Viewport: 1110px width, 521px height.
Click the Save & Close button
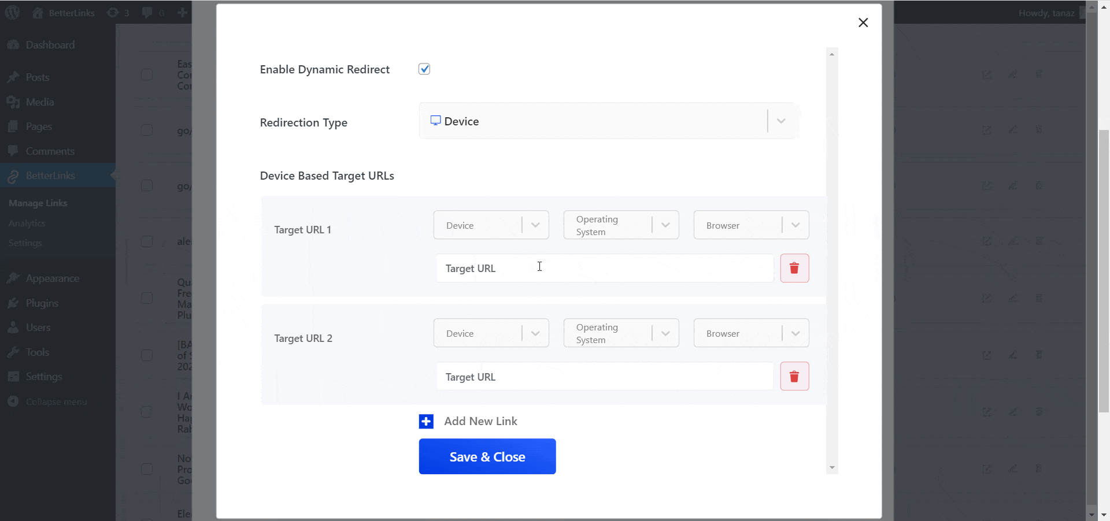pyautogui.click(x=487, y=456)
